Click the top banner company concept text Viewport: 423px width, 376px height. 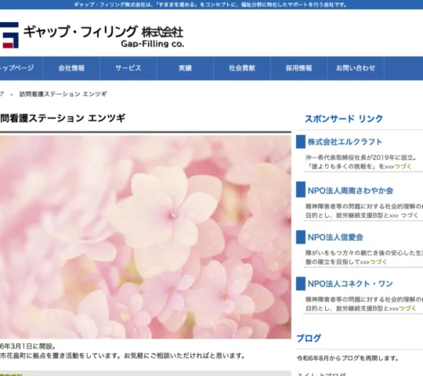coord(211,5)
